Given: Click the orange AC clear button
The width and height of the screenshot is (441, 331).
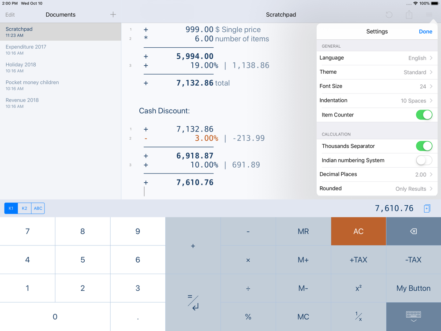Looking at the screenshot, I should point(358,231).
